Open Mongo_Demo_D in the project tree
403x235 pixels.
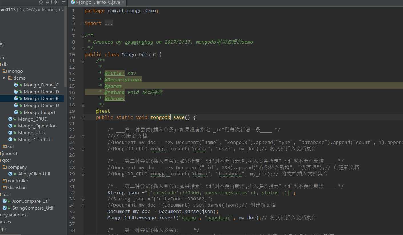pos(41,92)
